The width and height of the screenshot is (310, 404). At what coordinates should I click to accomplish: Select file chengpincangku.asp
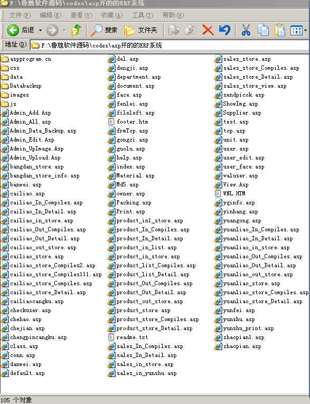point(34,337)
